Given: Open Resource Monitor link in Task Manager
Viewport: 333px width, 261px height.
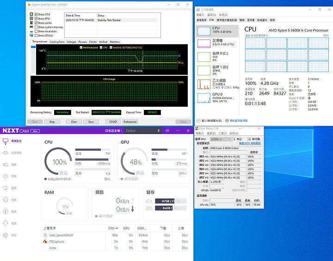Looking at the screenshot, I should pos(239,121).
